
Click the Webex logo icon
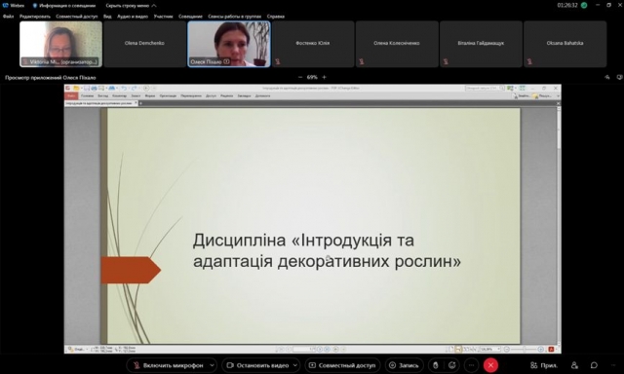(5, 6)
